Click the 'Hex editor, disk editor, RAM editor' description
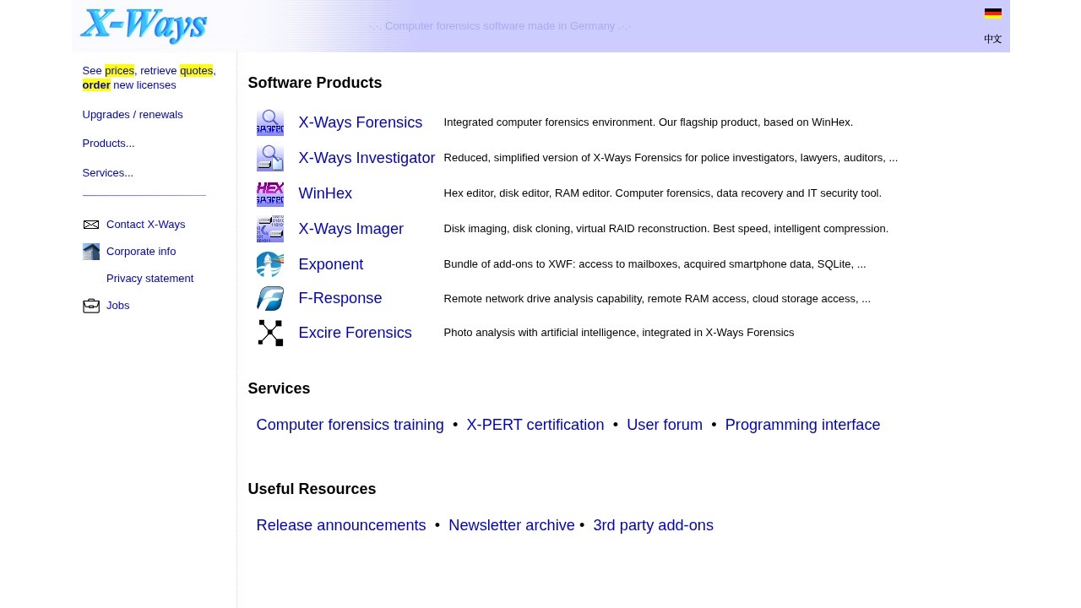1081x608 pixels. click(663, 193)
